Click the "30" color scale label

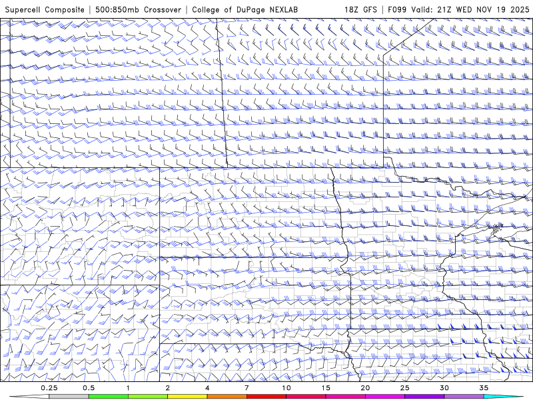click(x=444, y=388)
